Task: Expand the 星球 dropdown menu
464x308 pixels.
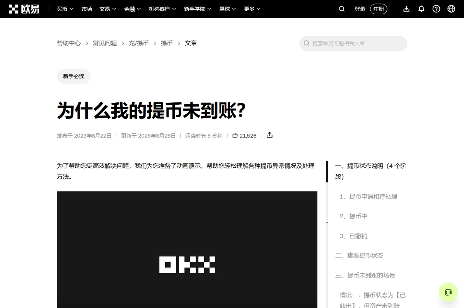Action: [x=227, y=9]
